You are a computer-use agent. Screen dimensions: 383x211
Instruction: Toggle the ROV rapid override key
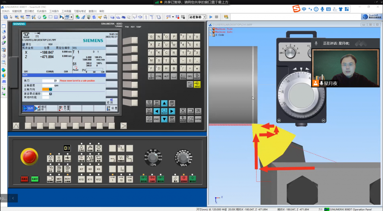tap(68, 179)
